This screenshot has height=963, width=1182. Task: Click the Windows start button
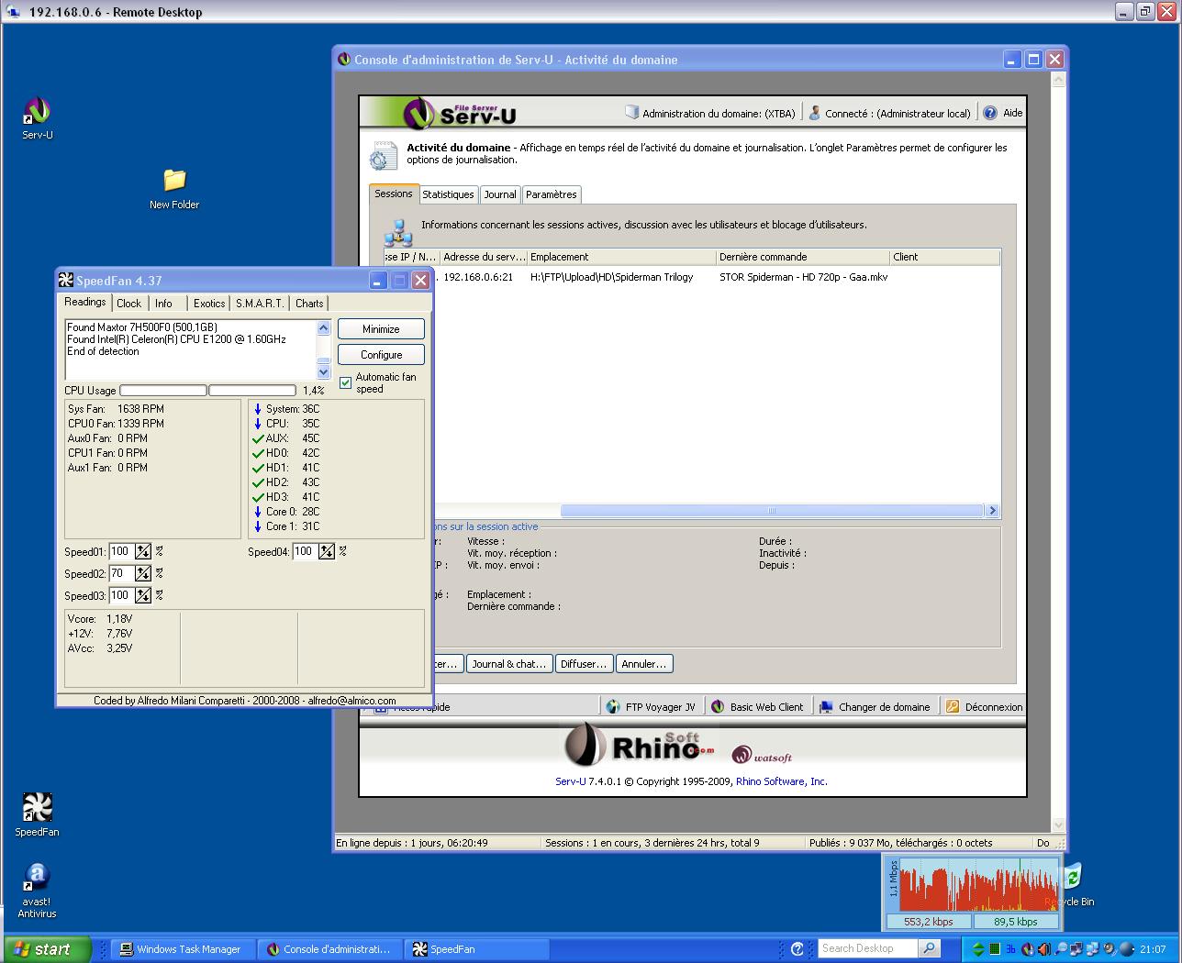click(x=47, y=949)
